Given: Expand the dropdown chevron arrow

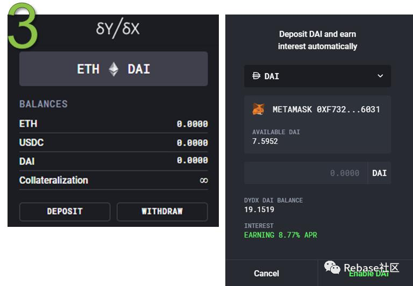Looking at the screenshot, I should click(x=380, y=76).
